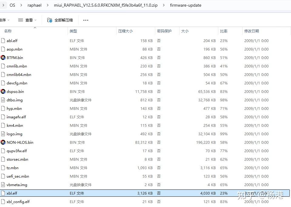
Task: Click the selected xbl.elf file icon
Action: (3, 193)
